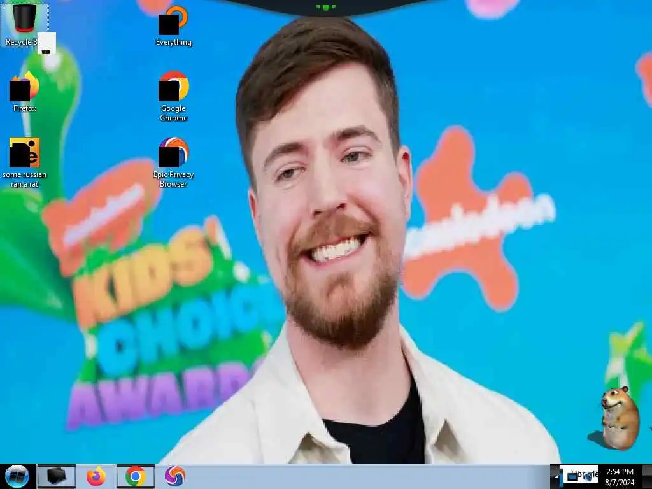This screenshot has height=489, width=652.
Task: Open the Windows Start orb
Action: point(17,476)
